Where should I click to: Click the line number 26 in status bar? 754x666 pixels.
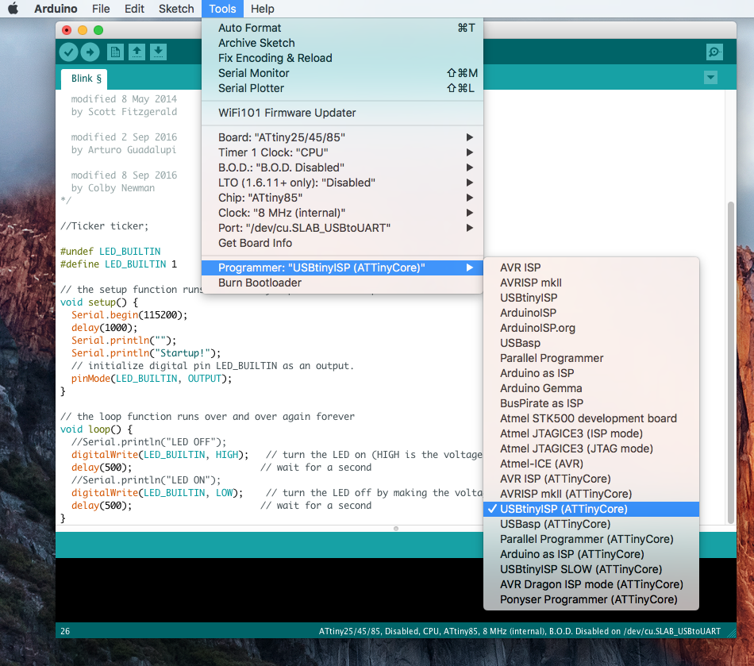(x=65, y=631)
